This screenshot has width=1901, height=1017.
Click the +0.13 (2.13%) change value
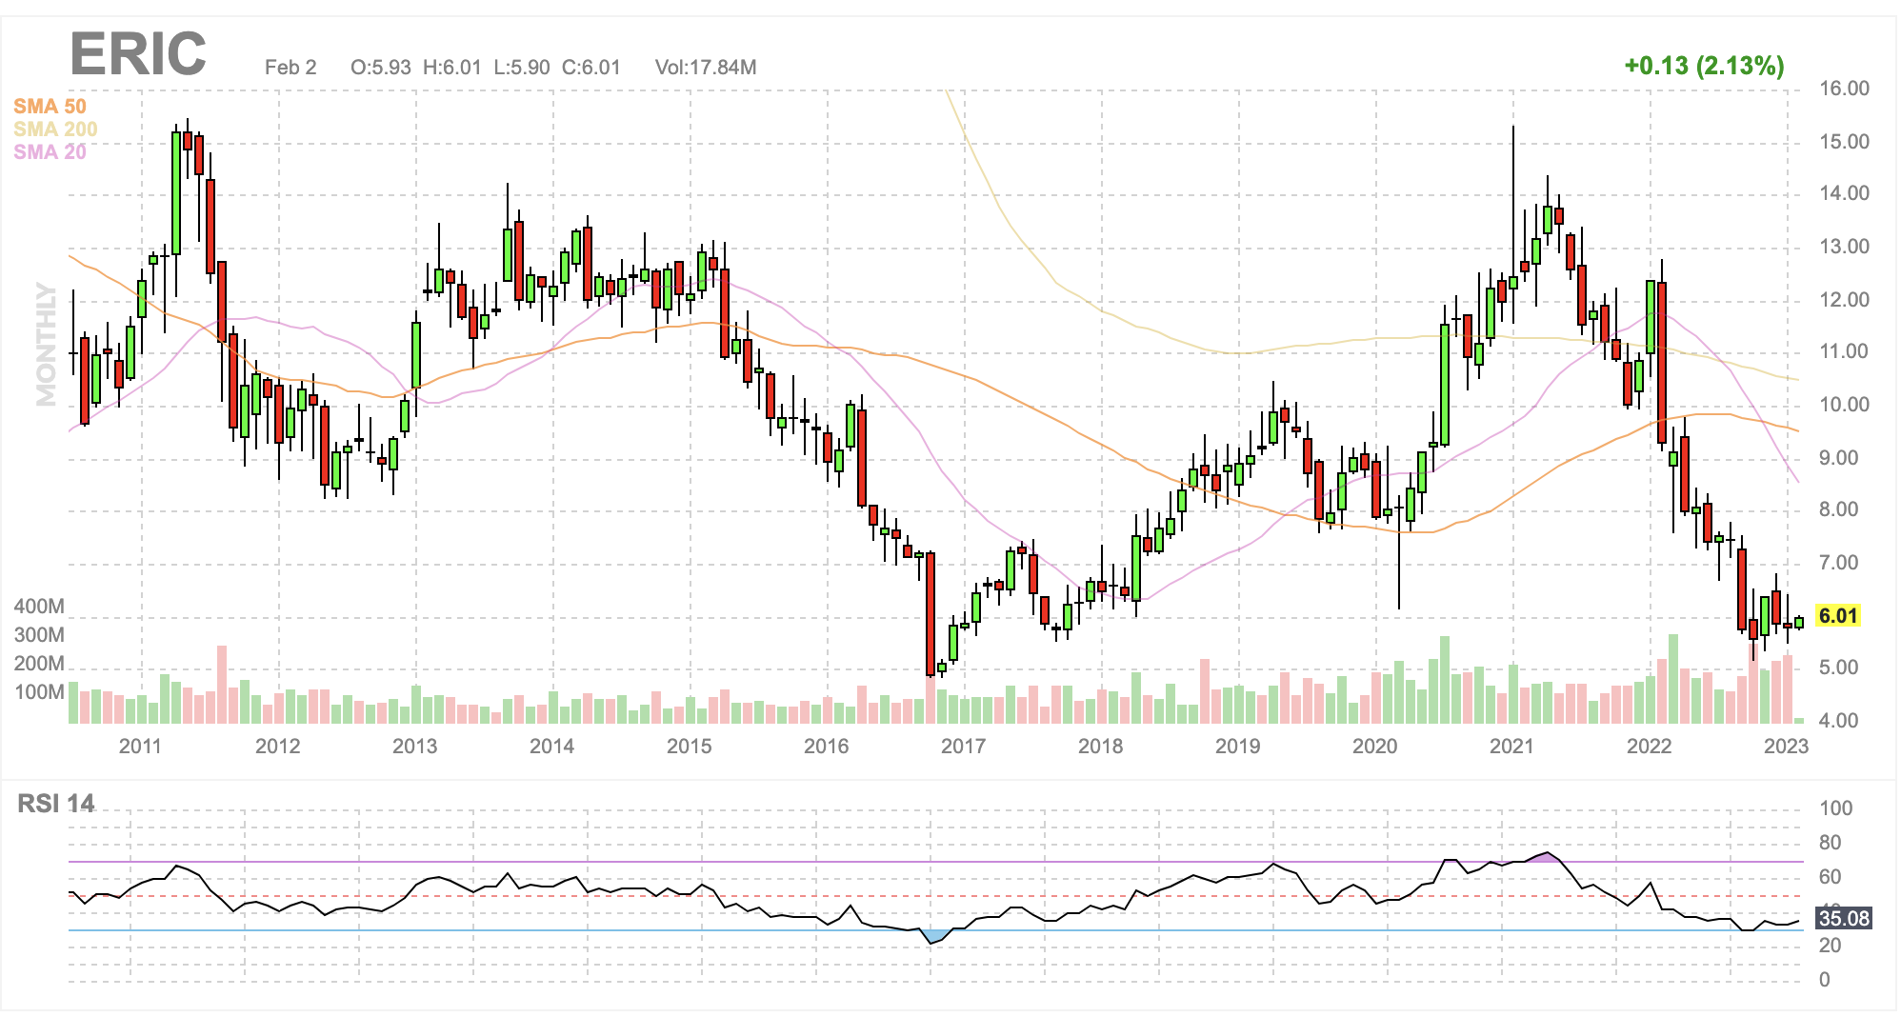[x=1704, y=66]
